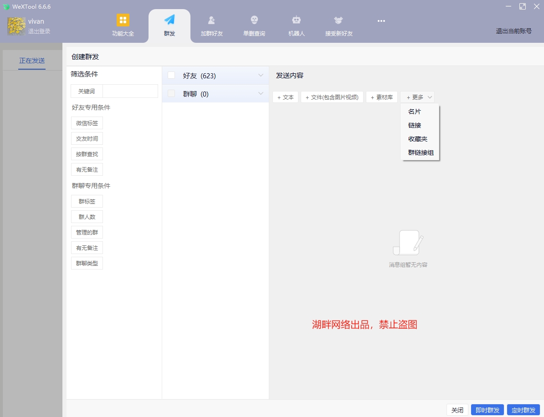Viewport: 544px width, 417px height.
Task: Add text content via +文本 button
Action: point(285,97)
